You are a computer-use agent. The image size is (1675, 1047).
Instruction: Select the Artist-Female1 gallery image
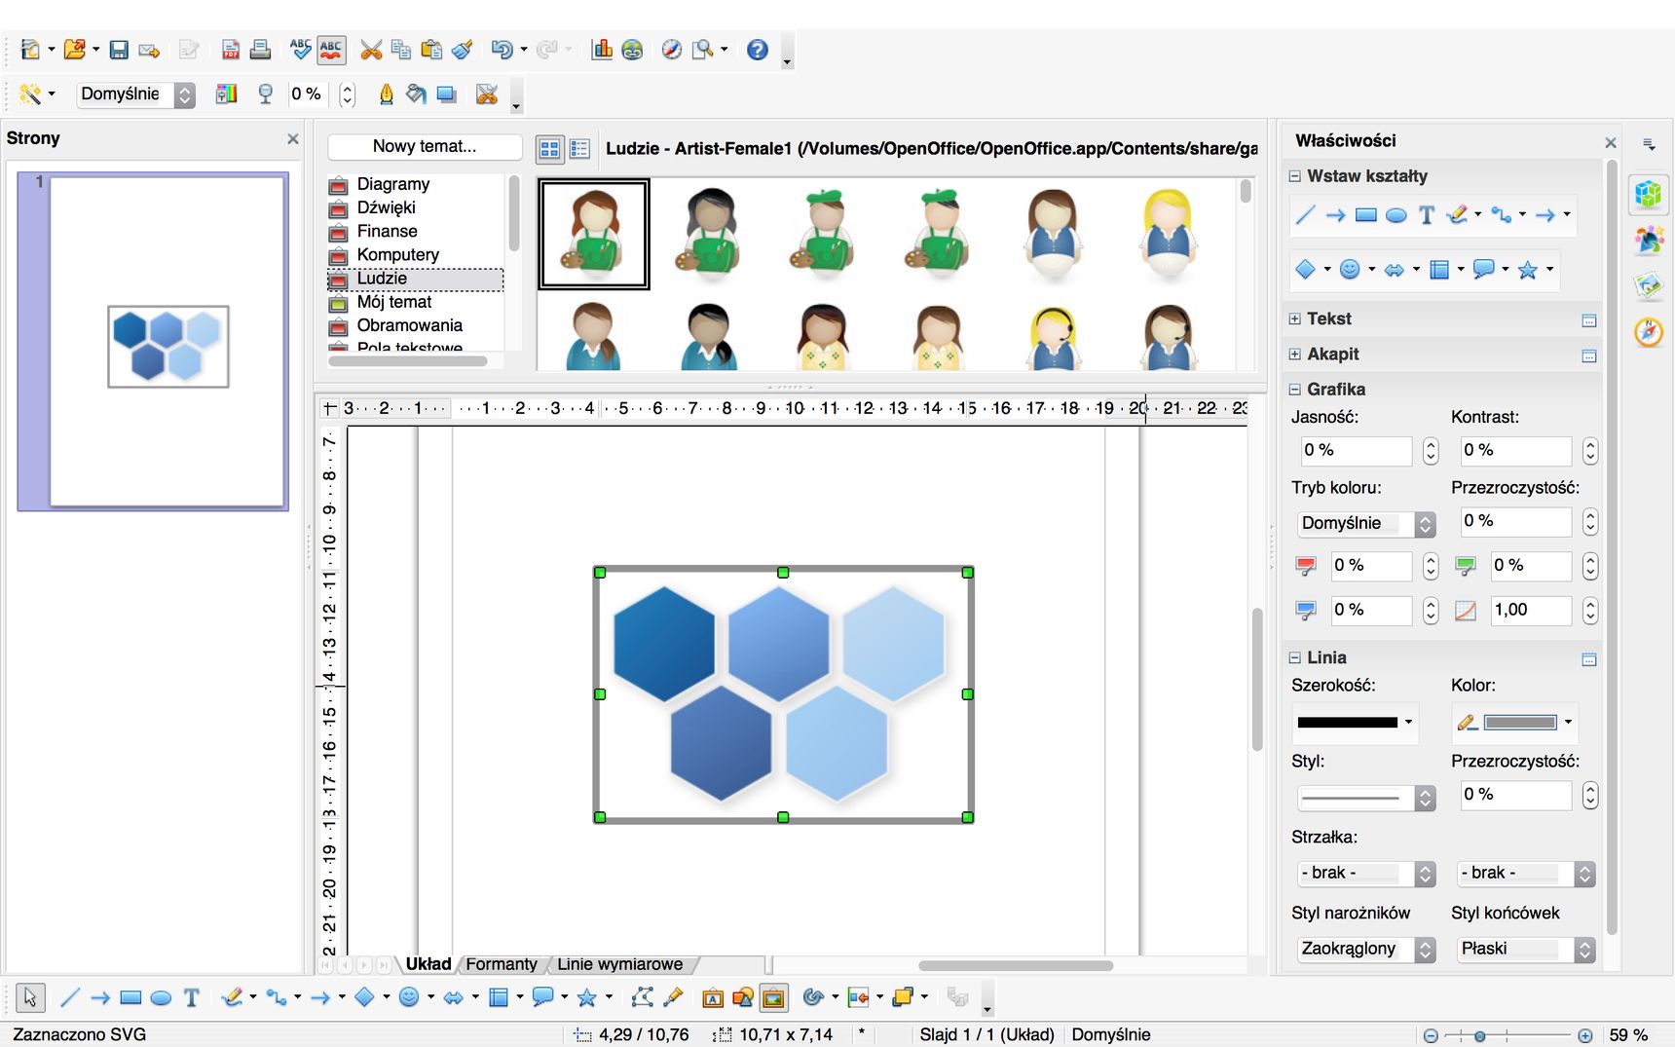594,234
